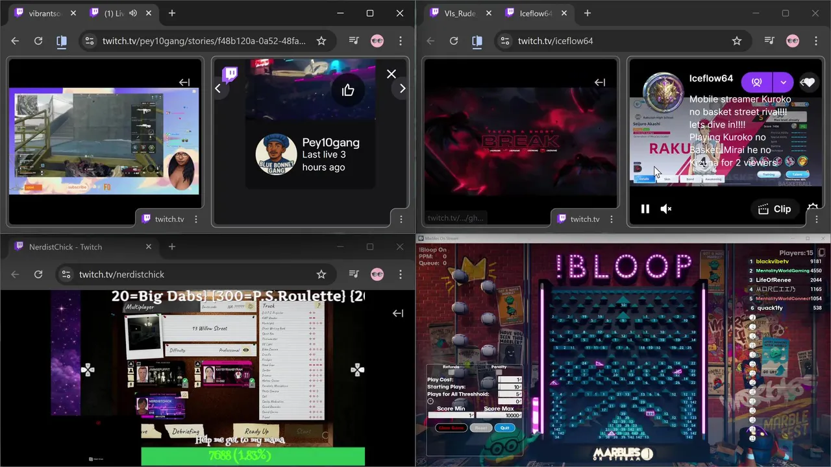Open the Iceflow64 channel avatar
This screenshot has height=467, width=831.
point(662,92)
